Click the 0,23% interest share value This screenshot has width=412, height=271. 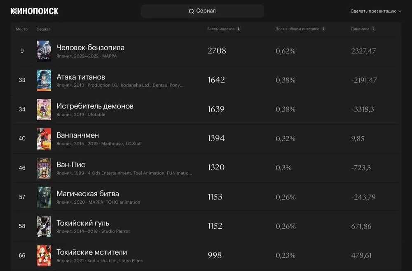[286, 255]
